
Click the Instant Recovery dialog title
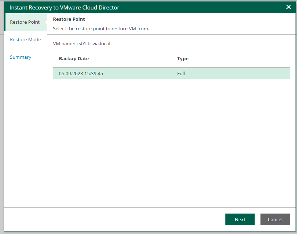pos(64,8)
